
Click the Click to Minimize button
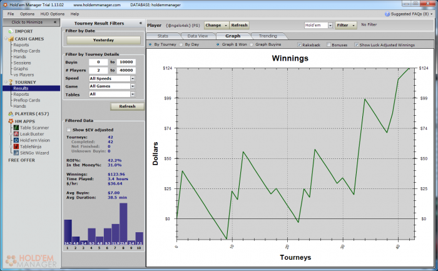[x=31, y=22]
